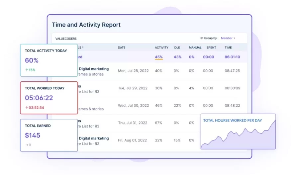The height and width of the screenshot is (175, 291).
Task: Click the green up arrow beside 15%
Action: (x=27, y=70)
